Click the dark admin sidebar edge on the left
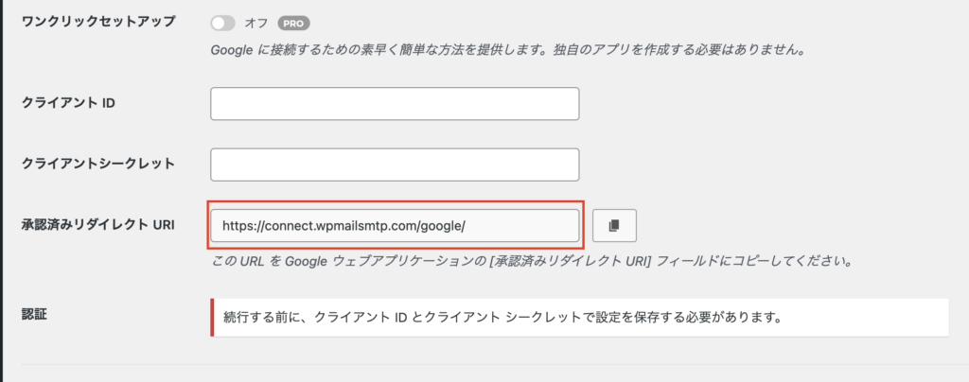The width and height of the screenshot is (969, 382). [2, 191]
